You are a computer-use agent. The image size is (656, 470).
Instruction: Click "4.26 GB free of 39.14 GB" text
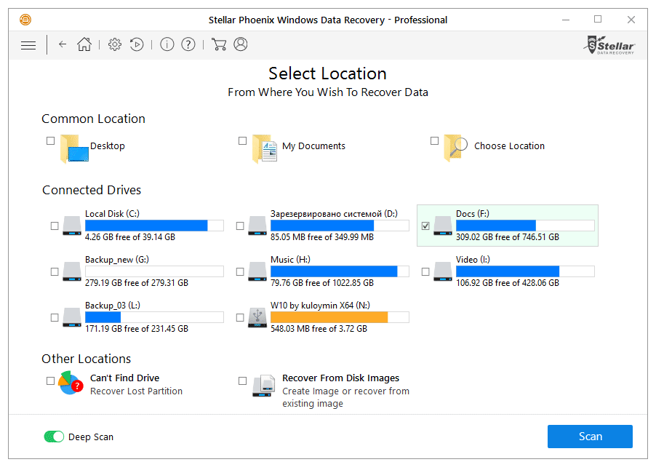point(130,237)
